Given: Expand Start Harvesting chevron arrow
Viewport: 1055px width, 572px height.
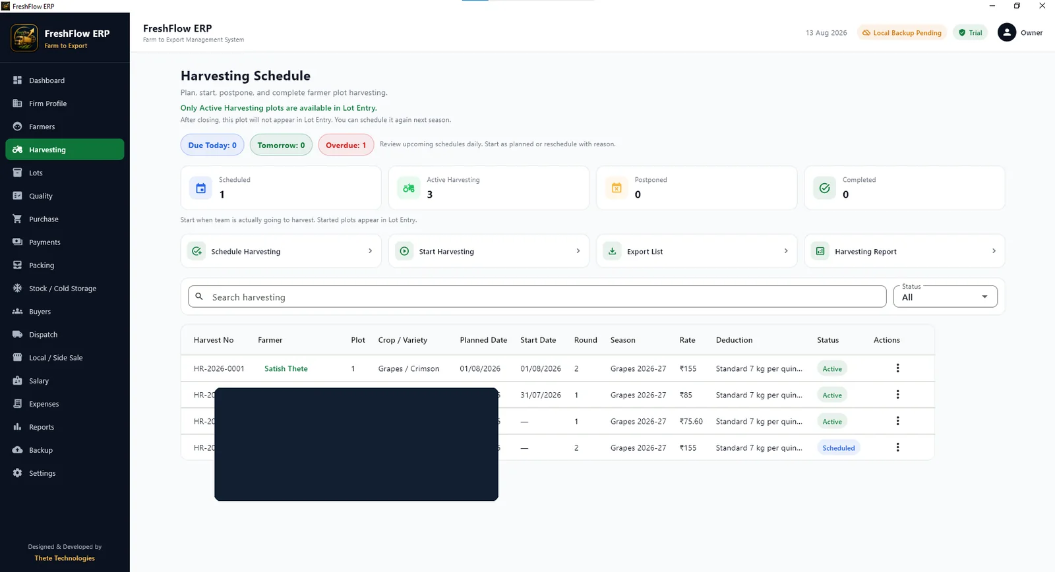Looking at the screenshot, I should pos(578,251).
